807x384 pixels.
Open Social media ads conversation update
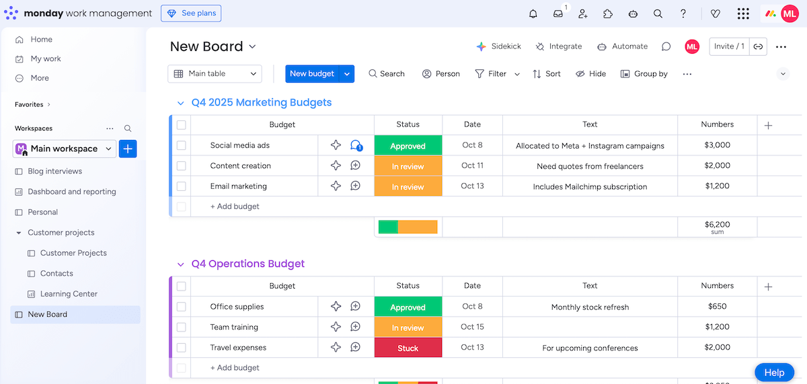[356, 145]
